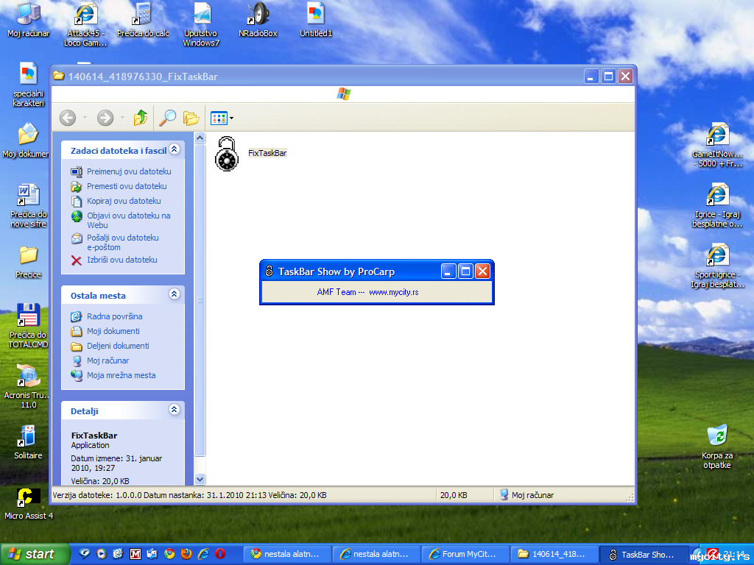This screenshot has height=565, width=754.
Task: Open the Search magnifier tool
Action: 168,118
